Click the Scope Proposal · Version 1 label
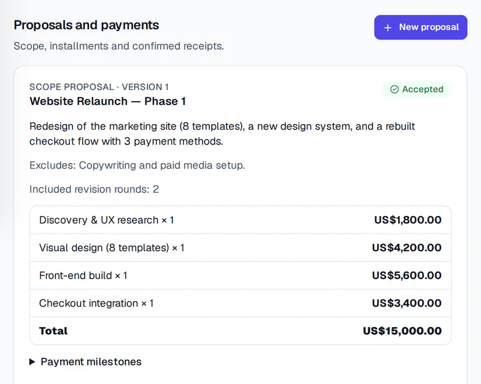 99,87
